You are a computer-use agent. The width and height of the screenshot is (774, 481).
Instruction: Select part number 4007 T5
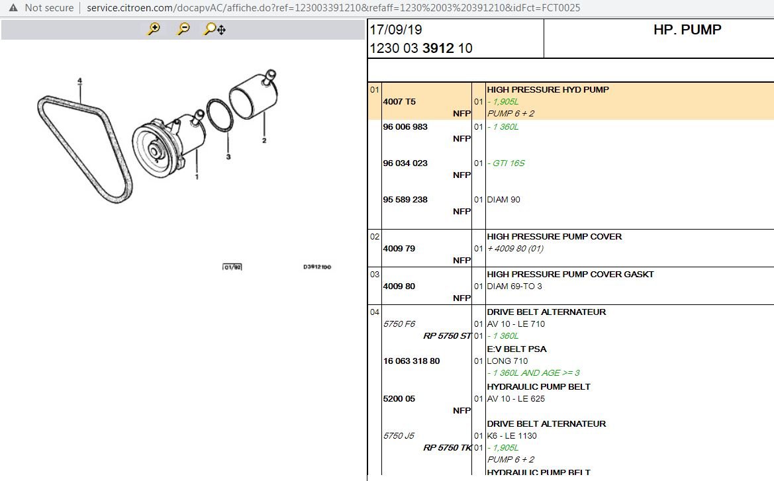(399, 102)
